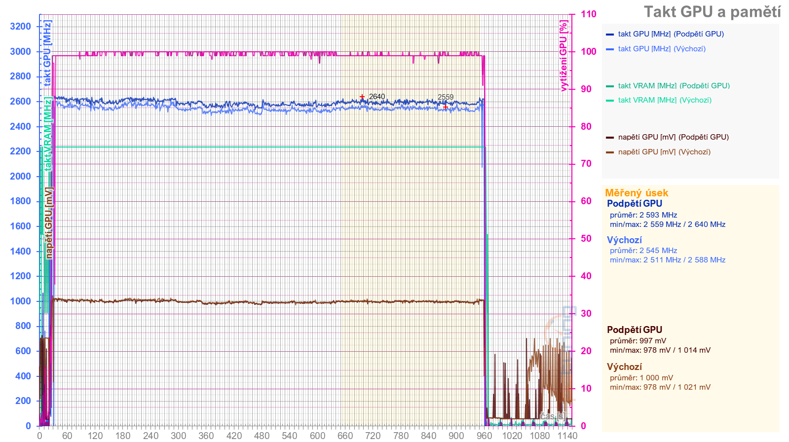
Task: Click the text 'min/max: 2 511 MHz / 2 588 MHz'
Action: tap(668, 260)
